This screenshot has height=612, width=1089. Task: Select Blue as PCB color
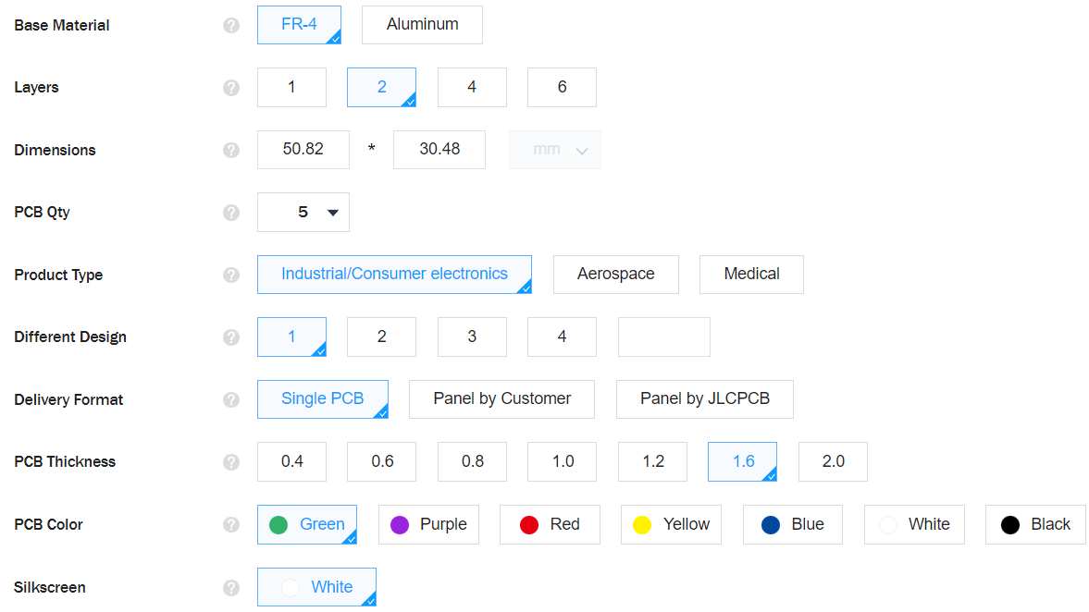tap(793, 524)
